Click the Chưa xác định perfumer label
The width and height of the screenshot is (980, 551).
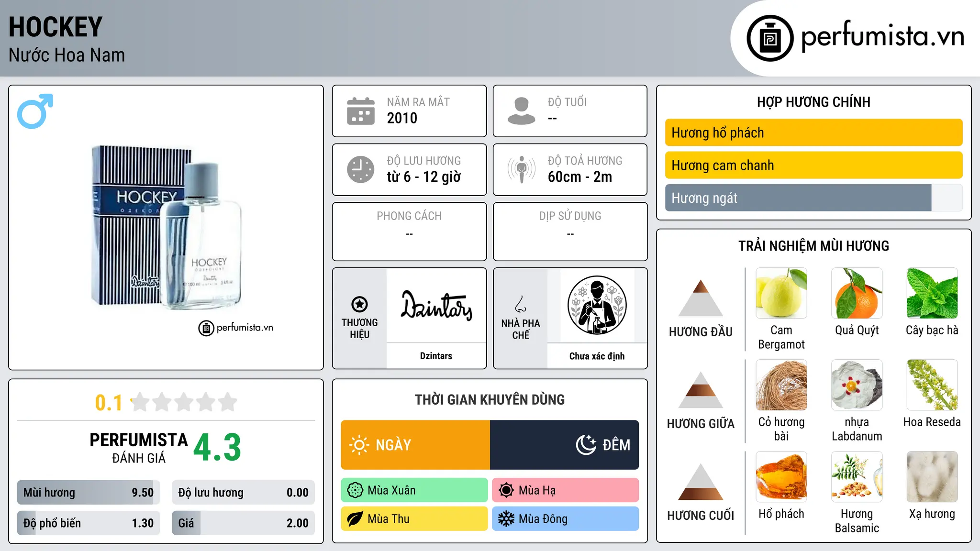click(597, 356)
